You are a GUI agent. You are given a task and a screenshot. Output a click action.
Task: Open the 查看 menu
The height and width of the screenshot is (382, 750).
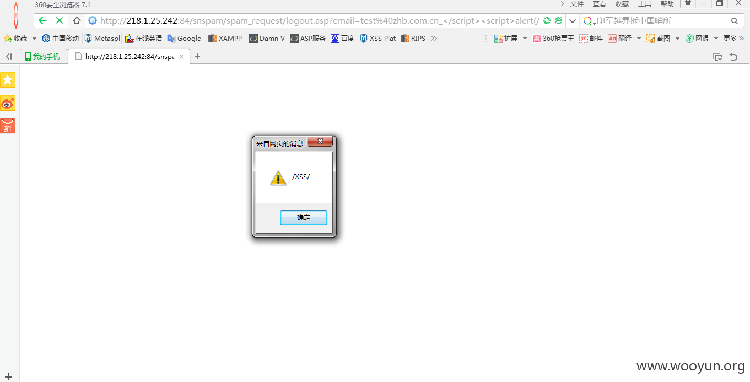coord(600,4)
